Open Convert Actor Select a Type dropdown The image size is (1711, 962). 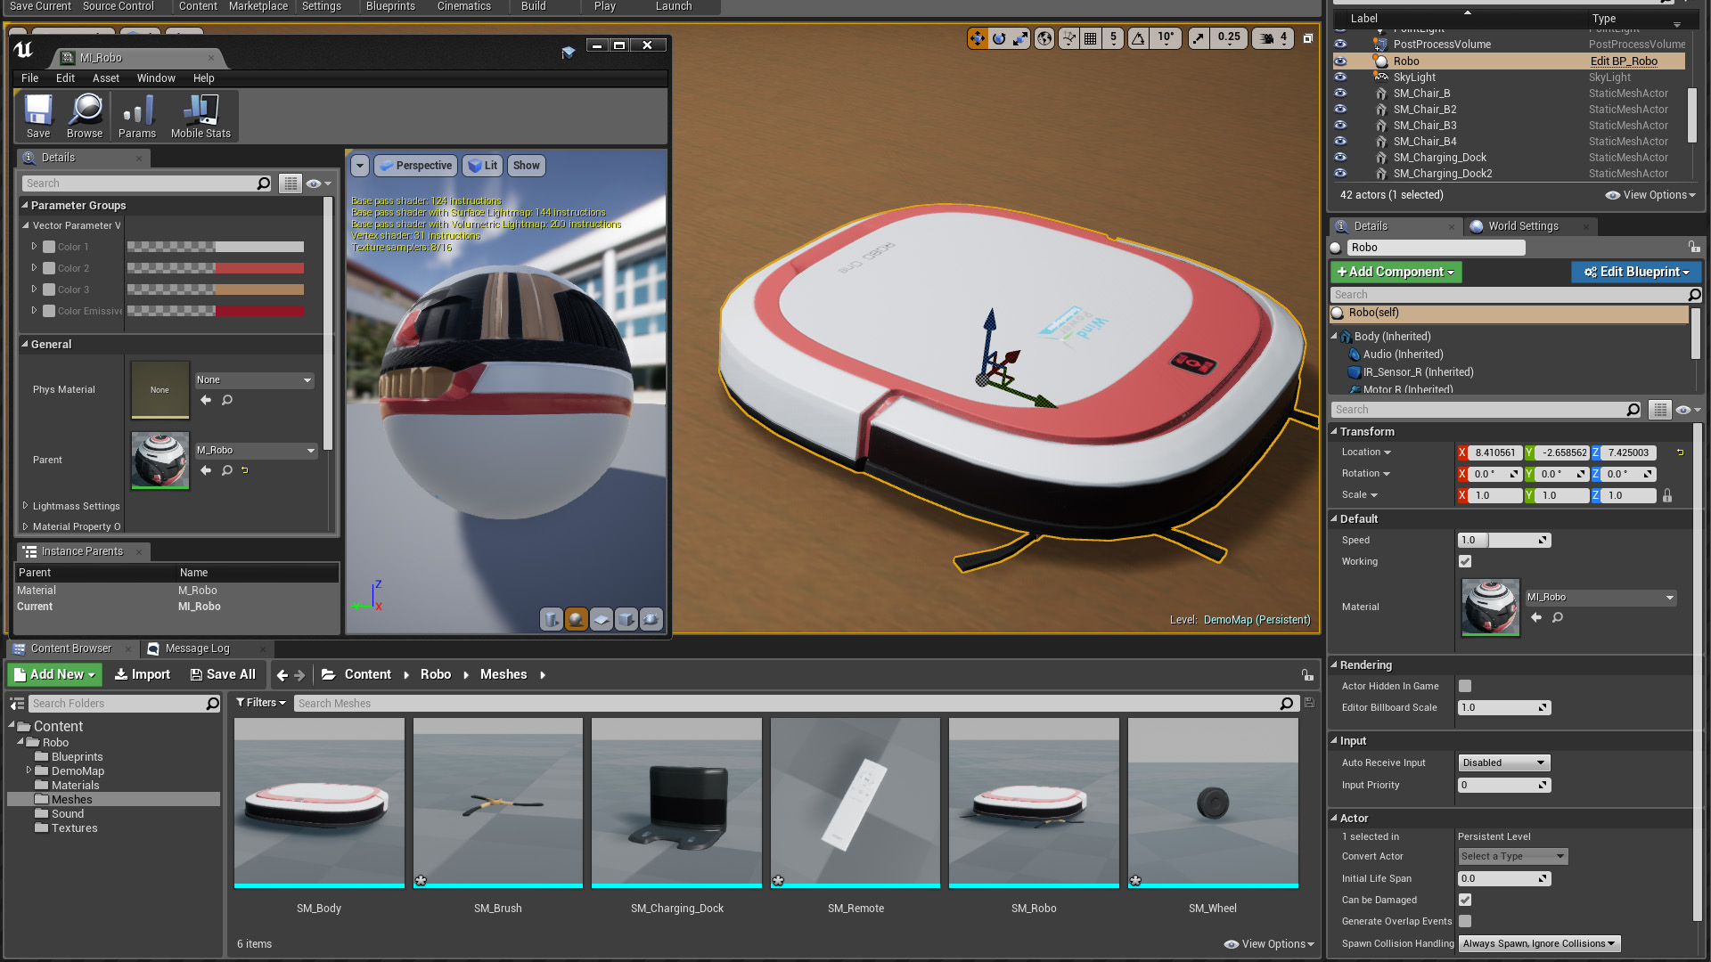[1512, 856]
